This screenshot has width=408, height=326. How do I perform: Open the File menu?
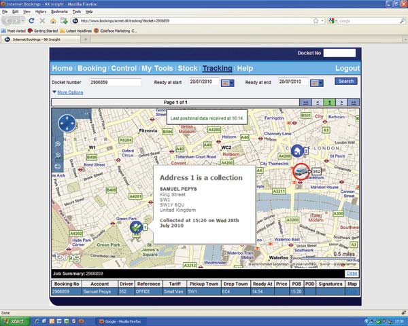5,12
